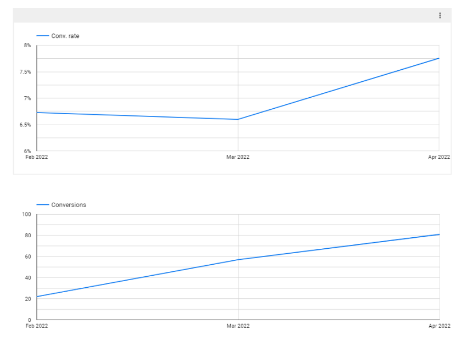Viewport: 467px width, 346px height.
Task: Click the 100 label on Conversions axis
Action: pyautogui.click(x=26, y=214)
